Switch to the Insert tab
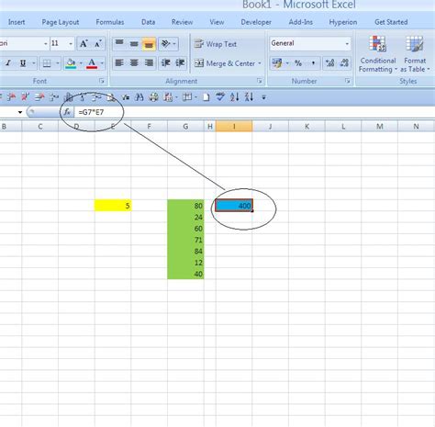Viewport: 435px width, 427px height. 17,22
